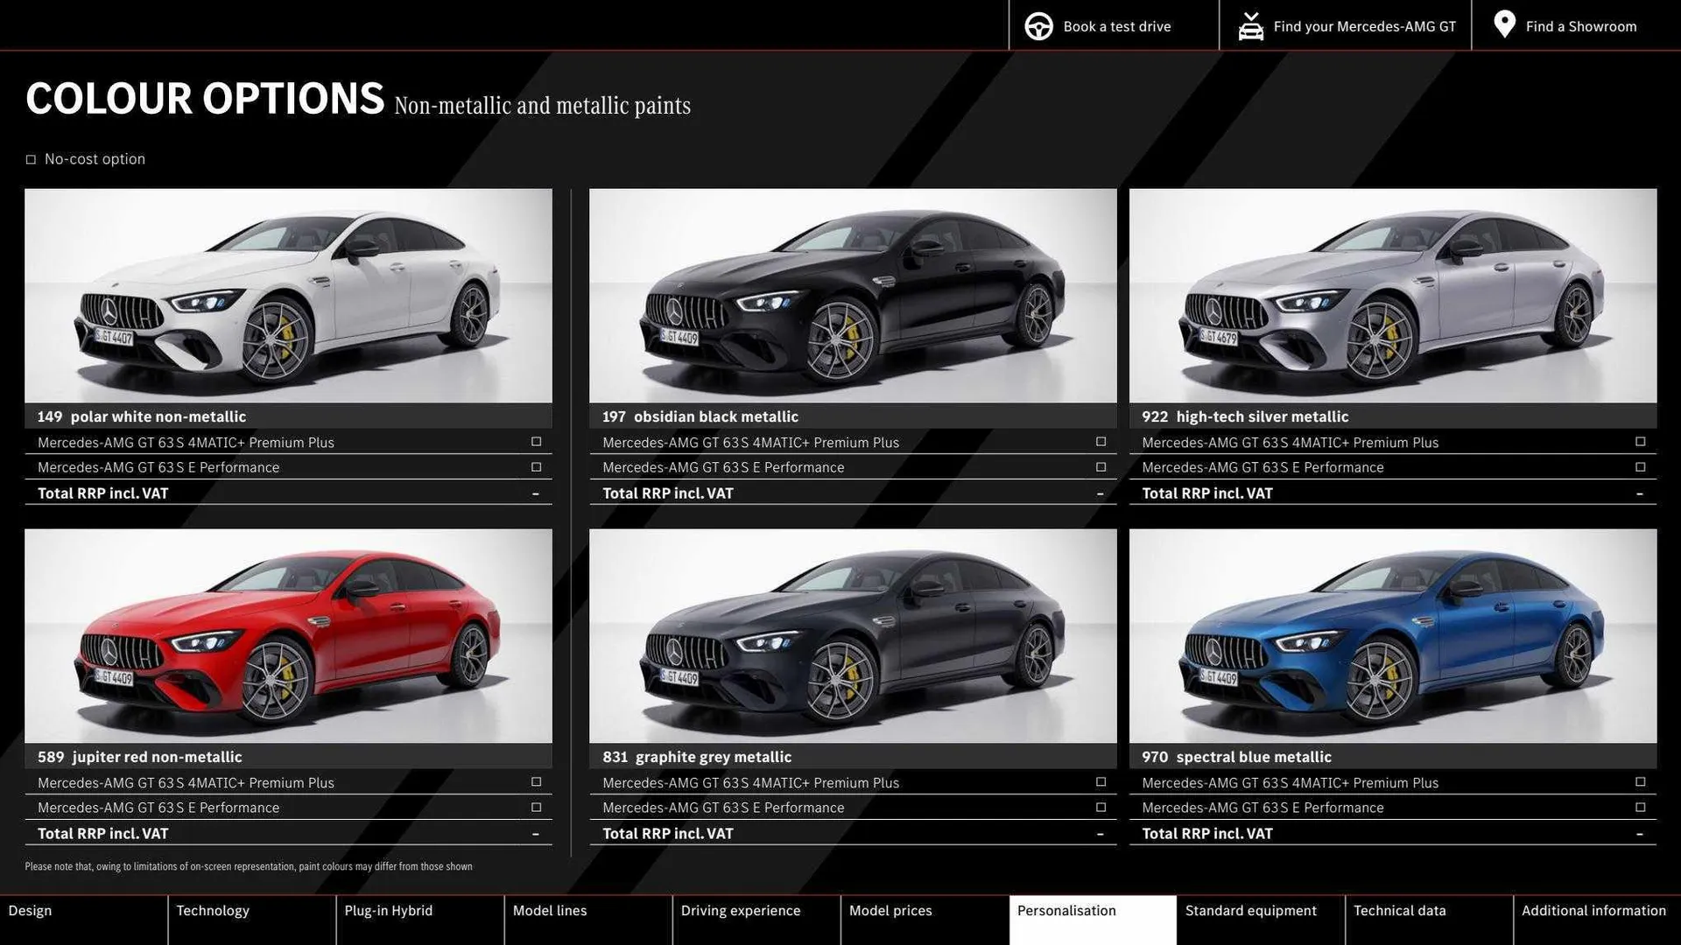Click the Find a Showroom link

1581,25
